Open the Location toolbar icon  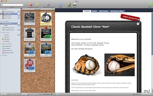69,5
